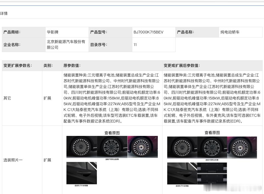Screen dimensions: 264x194
Task: Select the brand value 华彰牌
Action: 52,32
